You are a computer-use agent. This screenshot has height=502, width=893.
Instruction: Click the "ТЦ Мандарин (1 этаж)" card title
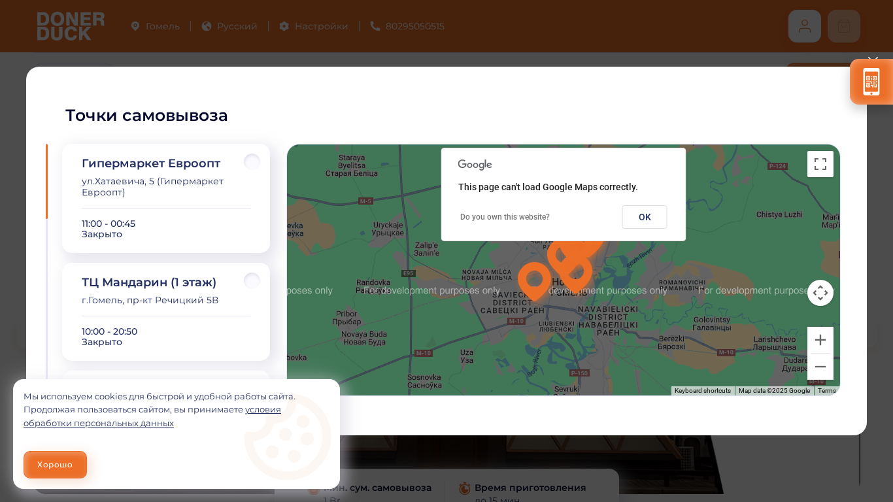(x=149, y=282)
